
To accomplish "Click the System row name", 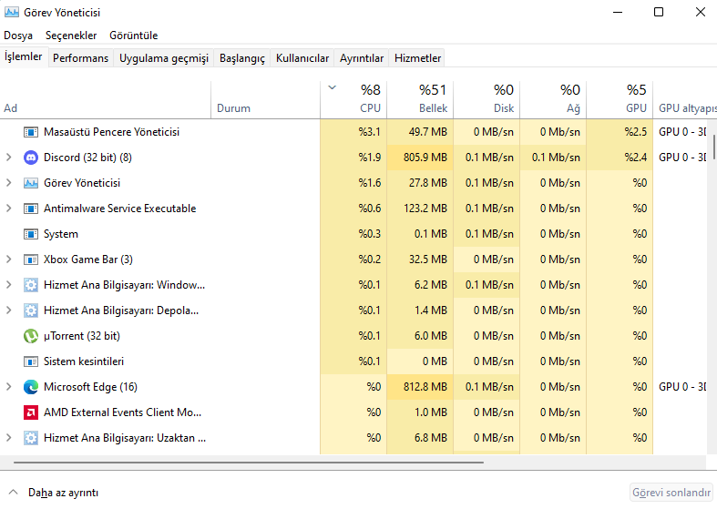I will tap(61, 234).
